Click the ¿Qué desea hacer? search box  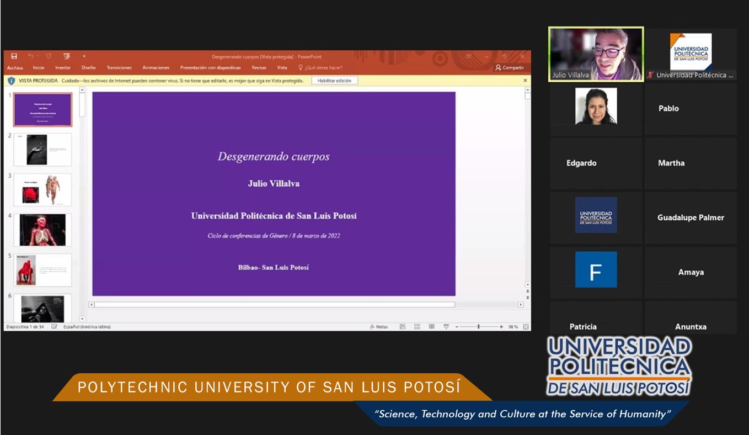(320, 68)
